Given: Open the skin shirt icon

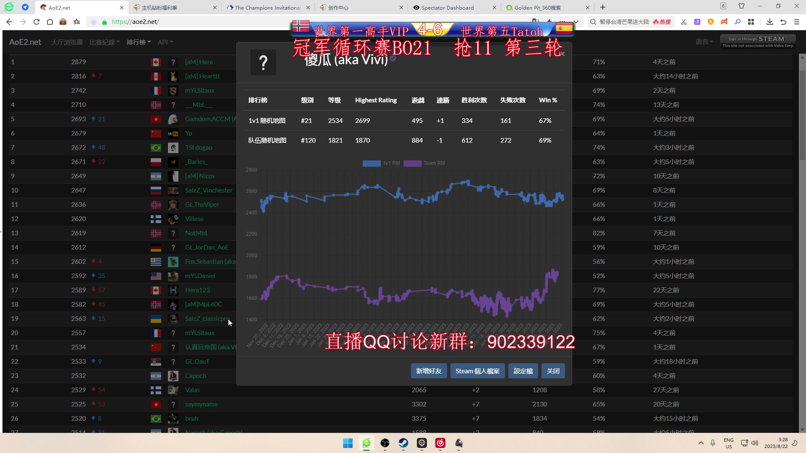Looking at the screenshot, I should coord(741,6).
